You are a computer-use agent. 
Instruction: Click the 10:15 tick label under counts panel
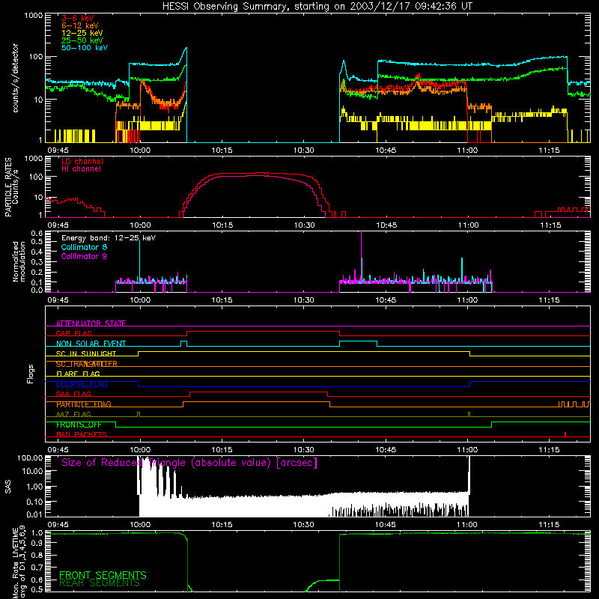pyautogui.click(x=222, y=150)
